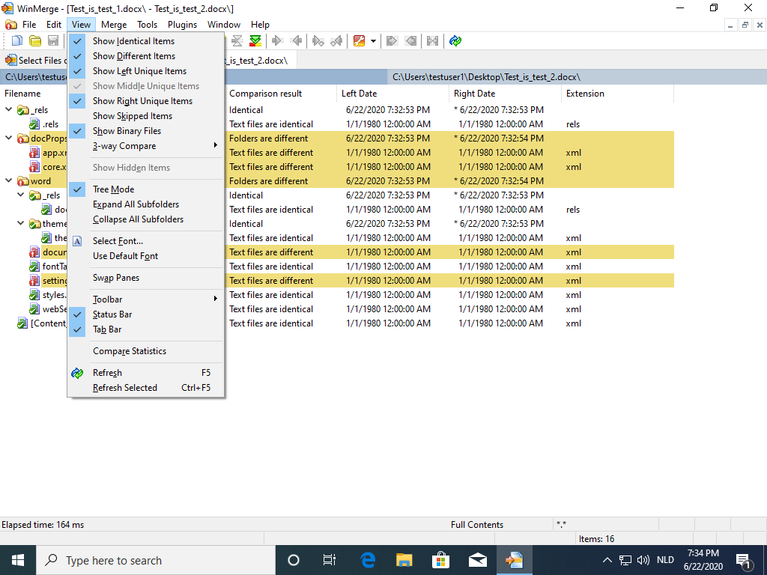Screen dimensions: 767x575
Task: Open the Plugins menu
Action: [x=183, y=25]
